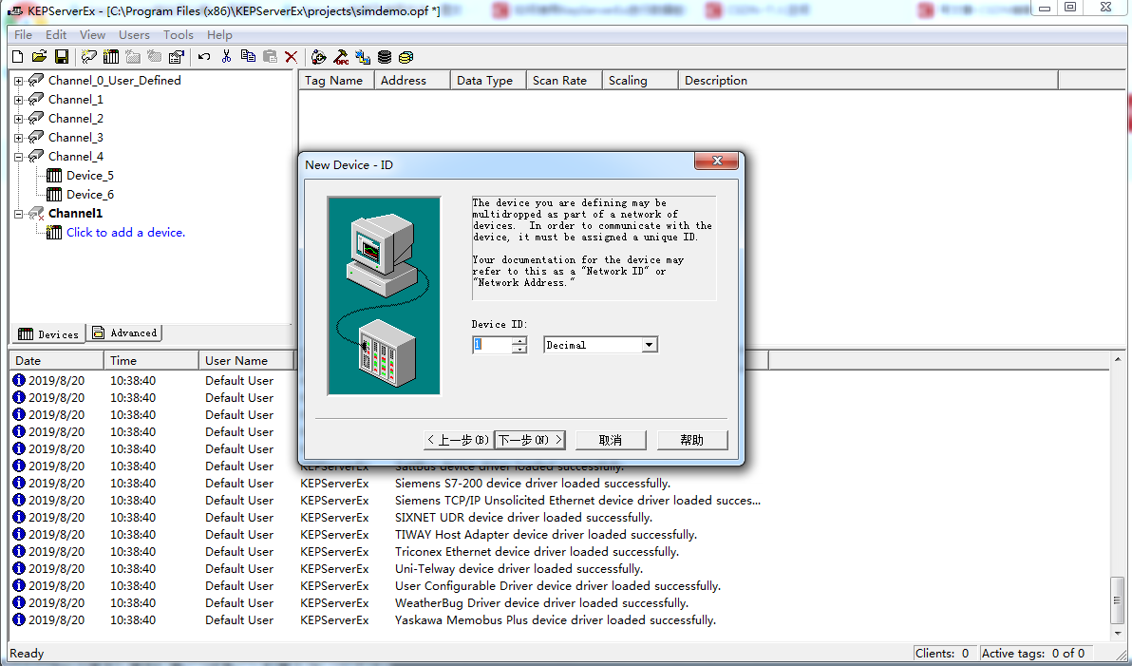The height and width of the screenshot is (666, 1132).
Task: Click the Channel_2 channel icon
Action: tap(36, 118)
